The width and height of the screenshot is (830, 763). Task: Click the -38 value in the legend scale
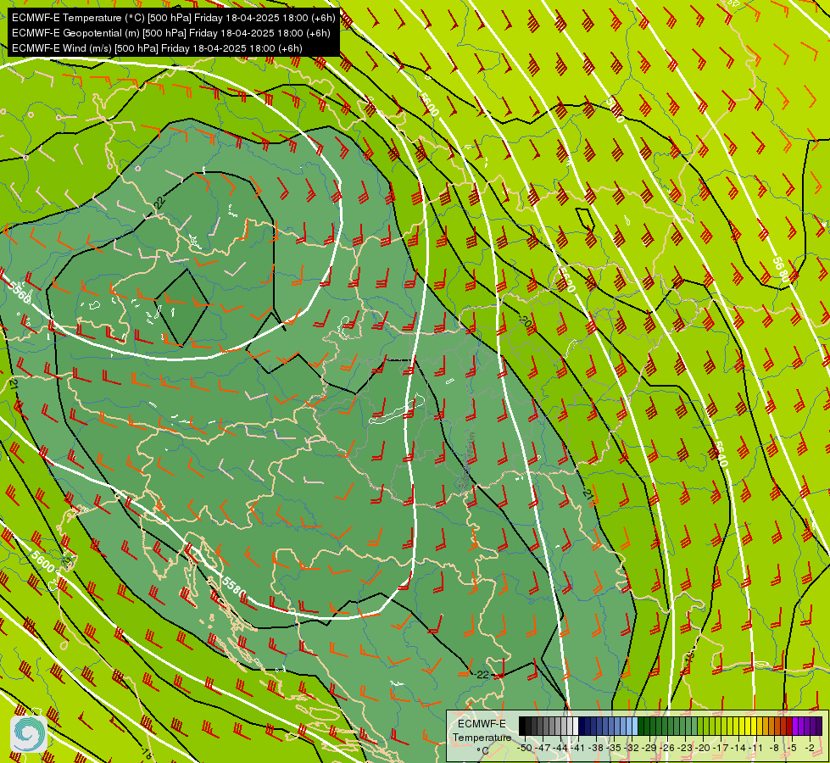point(596,748)
